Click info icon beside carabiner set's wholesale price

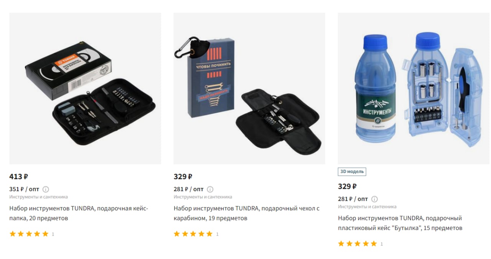[210, 189]
